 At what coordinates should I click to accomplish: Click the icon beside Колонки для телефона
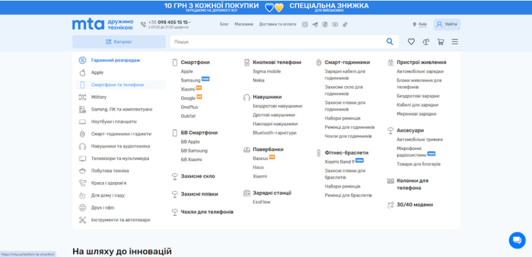[x=390, y=181]
